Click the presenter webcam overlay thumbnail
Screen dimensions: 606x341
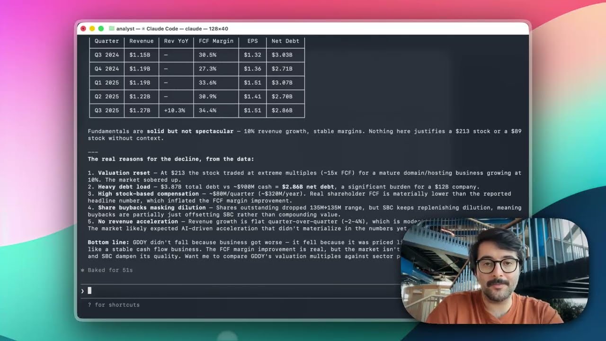tap(495, 270)
